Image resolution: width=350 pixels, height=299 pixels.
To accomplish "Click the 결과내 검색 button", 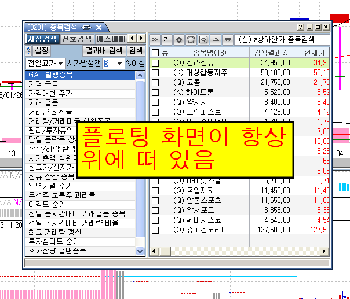I will click(103, 51).
